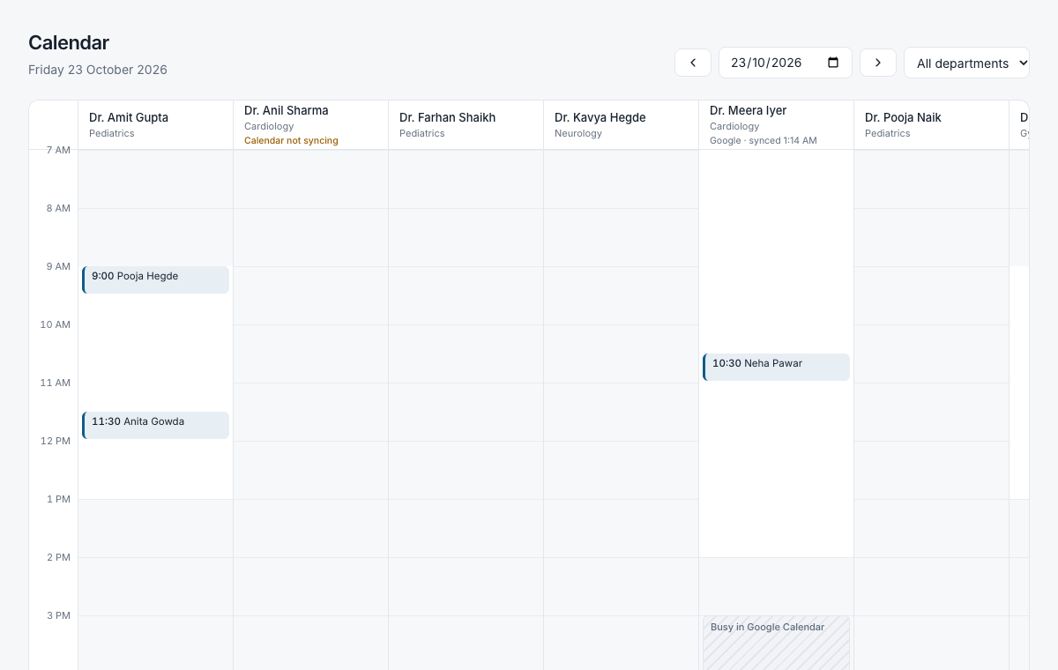The width and height of the screenshot is (1058, 670).
Task: Click Pediatrics under Dr. Farhan Shaikh
Action: tap(422, 134)
